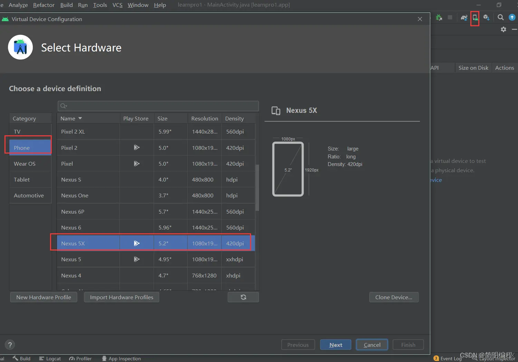
Task: Click the Actions column header
Action: (505, 68)
